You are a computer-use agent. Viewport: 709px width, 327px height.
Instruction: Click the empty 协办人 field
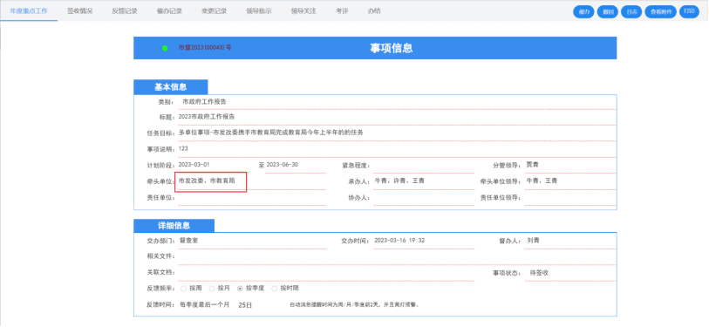424,198
